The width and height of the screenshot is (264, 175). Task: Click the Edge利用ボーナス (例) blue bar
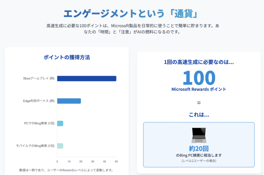[69, 101]
